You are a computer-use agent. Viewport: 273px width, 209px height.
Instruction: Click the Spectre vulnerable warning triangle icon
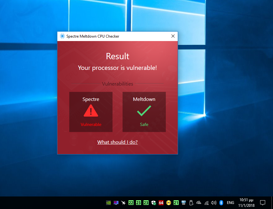tap(91, 111)
